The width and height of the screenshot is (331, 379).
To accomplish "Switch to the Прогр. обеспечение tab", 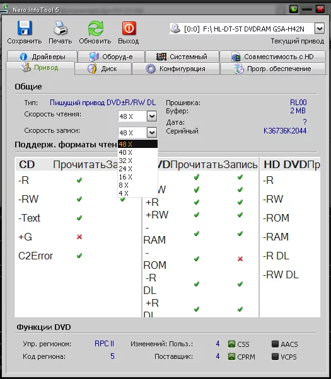I will (x=273, y=69).
